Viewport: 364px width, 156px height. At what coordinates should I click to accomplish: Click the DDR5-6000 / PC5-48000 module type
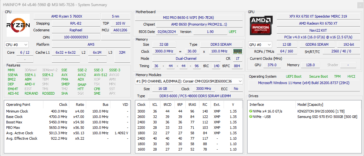pos(195,96)
